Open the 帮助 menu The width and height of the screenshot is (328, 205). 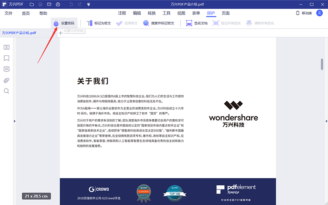pos(43,14)
